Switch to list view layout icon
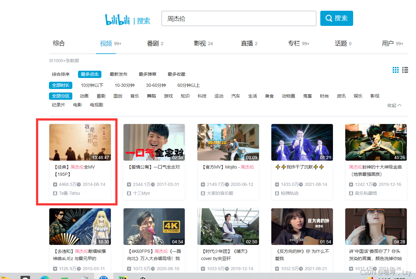Viewport: 416px width, 279px height. pyautogui.click(x=405, y=70)
